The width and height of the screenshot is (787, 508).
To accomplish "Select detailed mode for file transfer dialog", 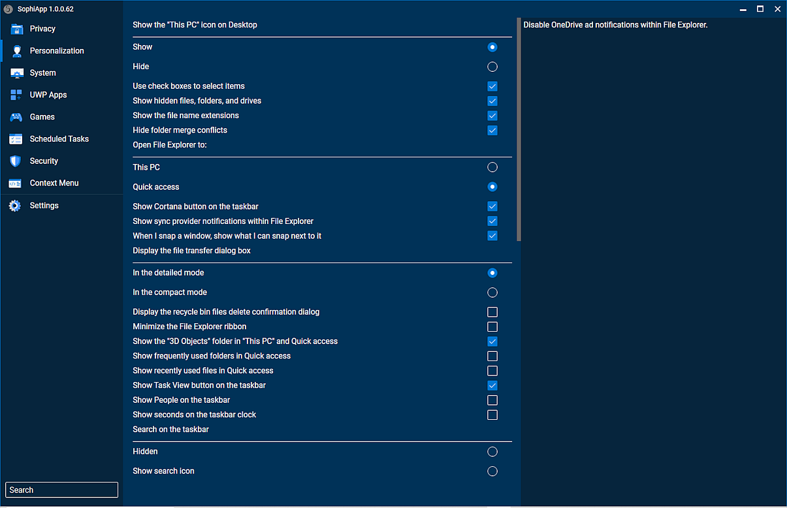I will pyautogui.click(x=492, y=273).
